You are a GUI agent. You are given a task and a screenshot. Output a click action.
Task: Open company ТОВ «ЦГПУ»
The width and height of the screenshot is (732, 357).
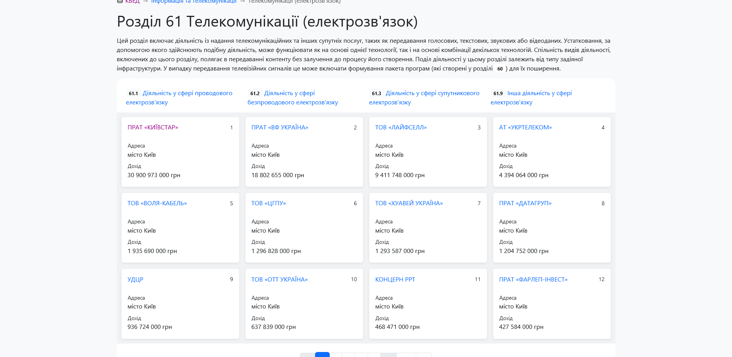tap(268, 203)
